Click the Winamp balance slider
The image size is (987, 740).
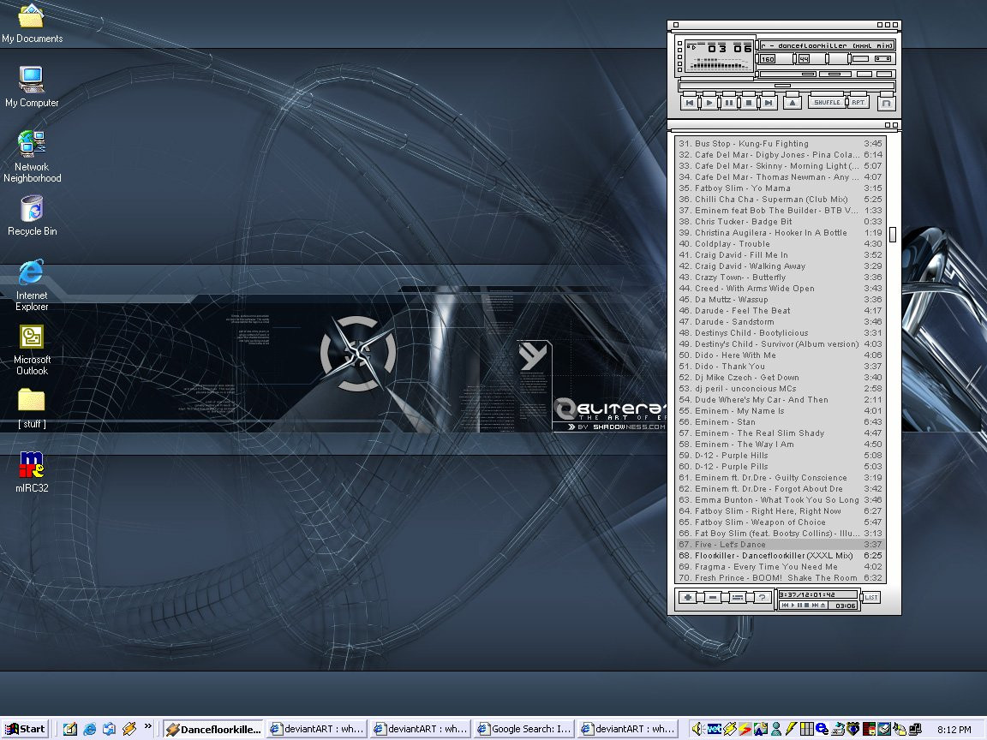pyautogui.click(x=834, y=75)
